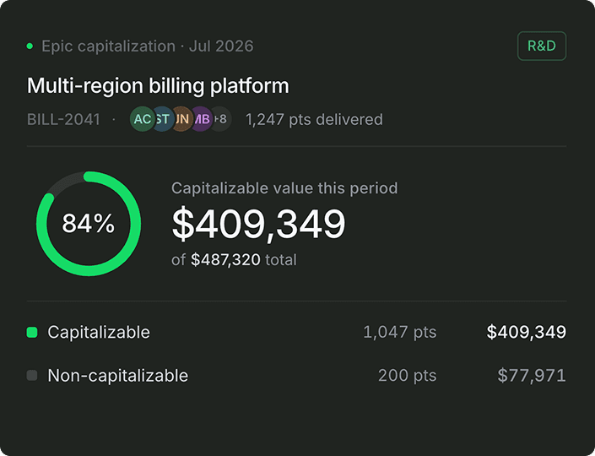Viewport: 595px width, 456px height.
Task: Click the Epic capitalization Jul 2026 header
Action: 147,46
